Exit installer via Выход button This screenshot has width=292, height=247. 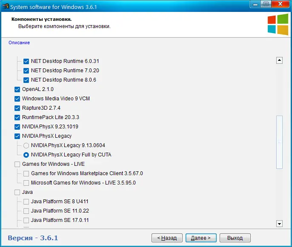(x=235, y=238)
